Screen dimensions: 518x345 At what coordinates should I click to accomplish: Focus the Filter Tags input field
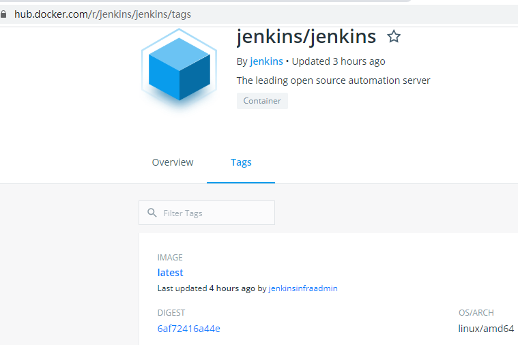pos(207,213)
